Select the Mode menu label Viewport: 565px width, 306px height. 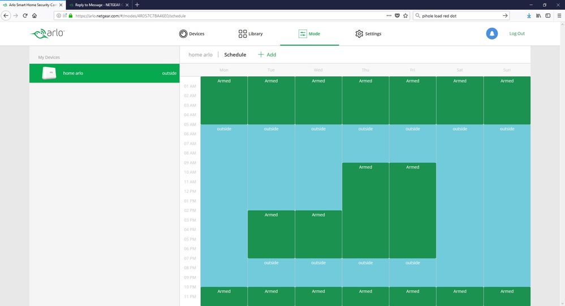pos(314,33)
